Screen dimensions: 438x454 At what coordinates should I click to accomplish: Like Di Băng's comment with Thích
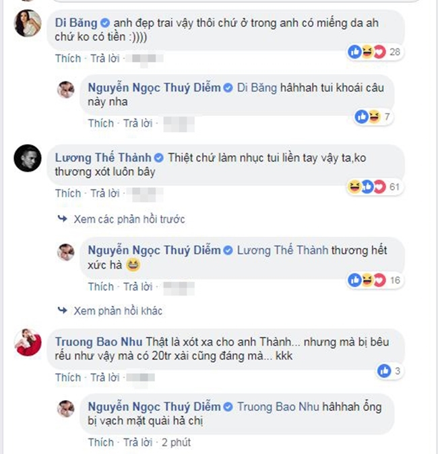(68, 59)
